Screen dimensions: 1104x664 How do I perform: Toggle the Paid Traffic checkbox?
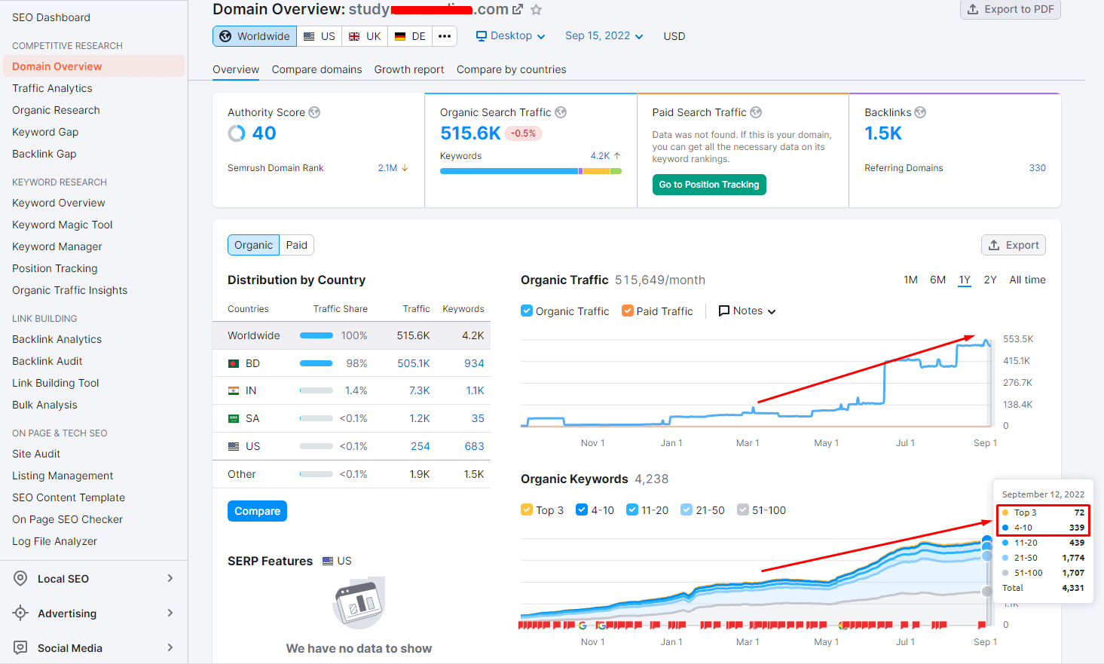[x=627, y=311]
